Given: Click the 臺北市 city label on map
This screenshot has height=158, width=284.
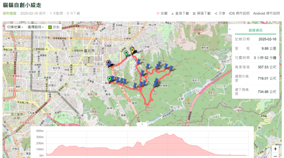Looking at the screenshot, I should [89, 51].
